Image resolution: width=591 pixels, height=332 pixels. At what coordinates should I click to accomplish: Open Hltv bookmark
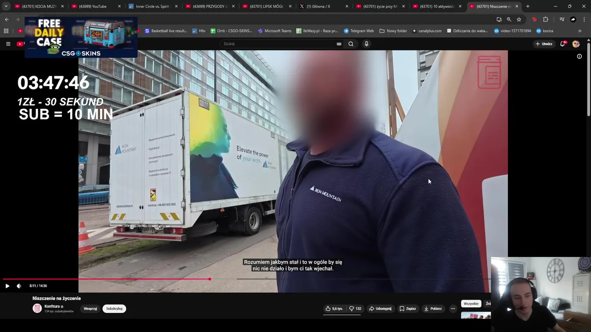199,31
